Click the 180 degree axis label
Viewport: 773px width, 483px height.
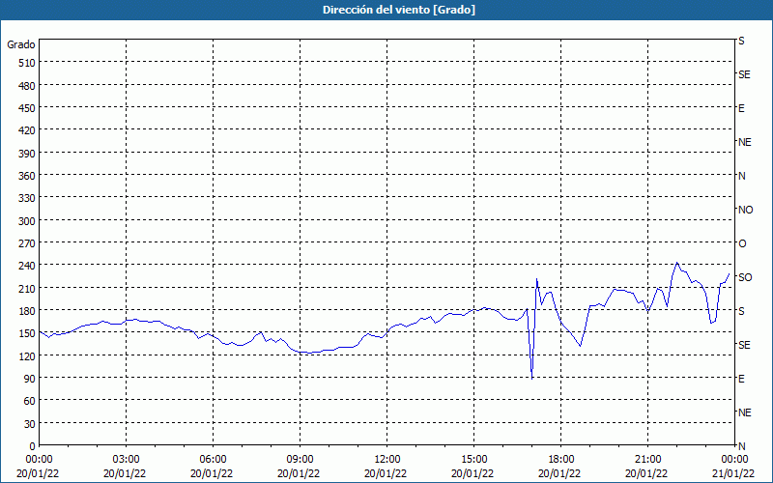[x=28, y=311]
